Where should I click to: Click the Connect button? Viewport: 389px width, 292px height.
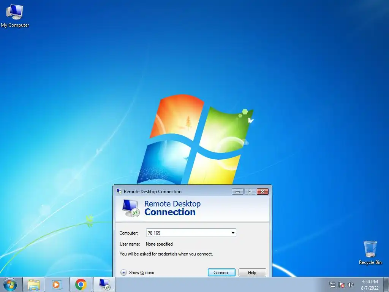(221, 272)
